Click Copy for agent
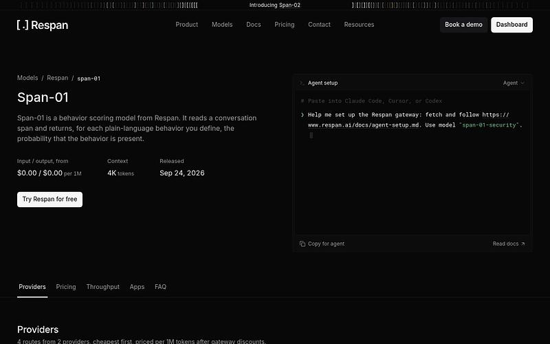Viewport: 550px width, 344px height. [322, 244]
